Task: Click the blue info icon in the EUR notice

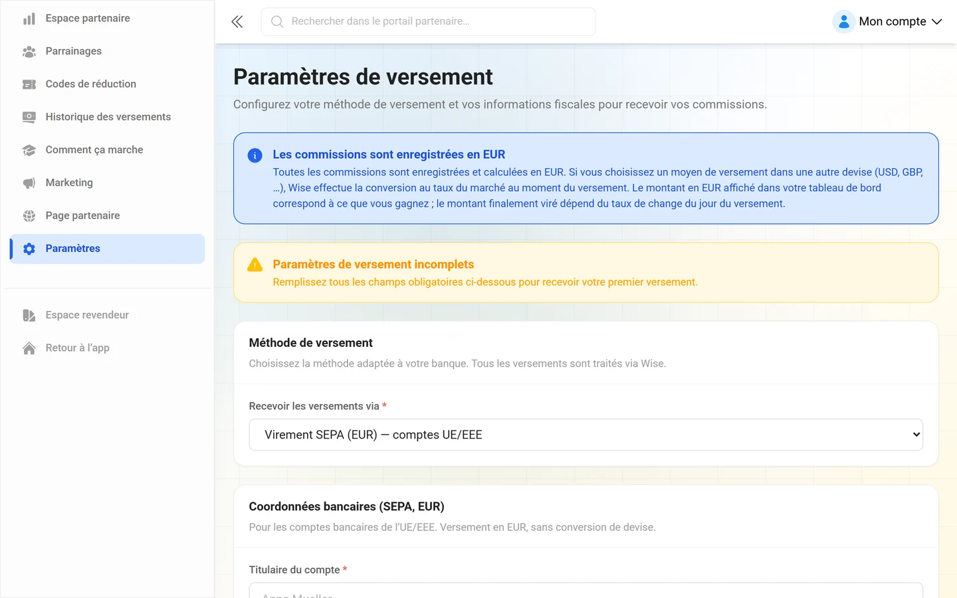Action: pyautogui.click(x=255, y=155)
